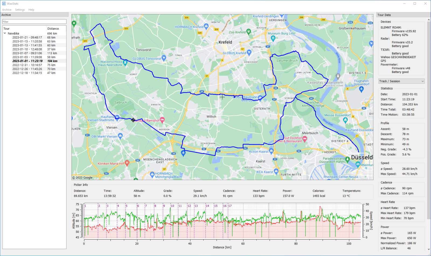Click the Tour Data scrollbar up arrow
Screen dimensions: 431x256
click(429, 20)
